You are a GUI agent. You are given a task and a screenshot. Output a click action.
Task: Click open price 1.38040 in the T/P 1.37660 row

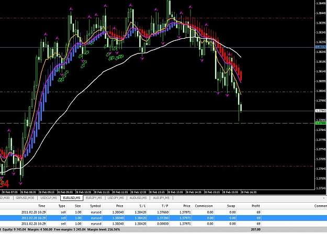coord(118,212)
